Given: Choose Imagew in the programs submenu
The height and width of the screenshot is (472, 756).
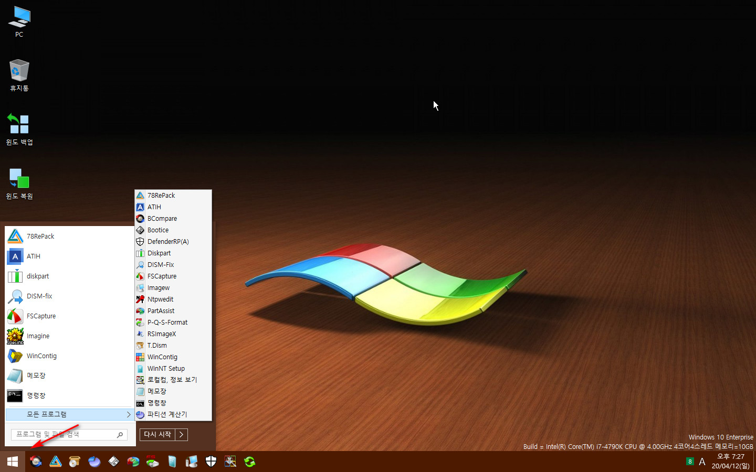Looking at the screenshot, I should (x=173, y=288).
